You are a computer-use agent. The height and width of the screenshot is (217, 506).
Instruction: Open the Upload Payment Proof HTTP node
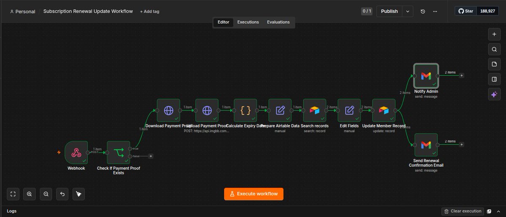tap(207, 110)
